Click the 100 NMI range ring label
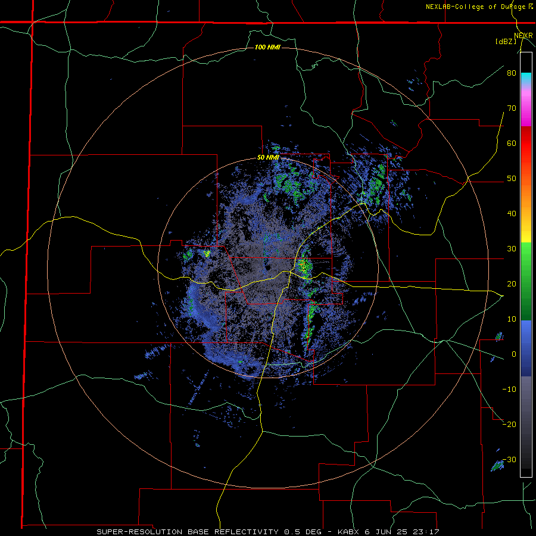This screenshot has height=536, width=536. pos(267,47)
